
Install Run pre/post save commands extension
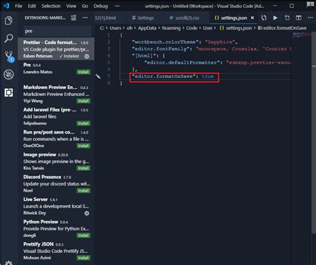point(83,146)
